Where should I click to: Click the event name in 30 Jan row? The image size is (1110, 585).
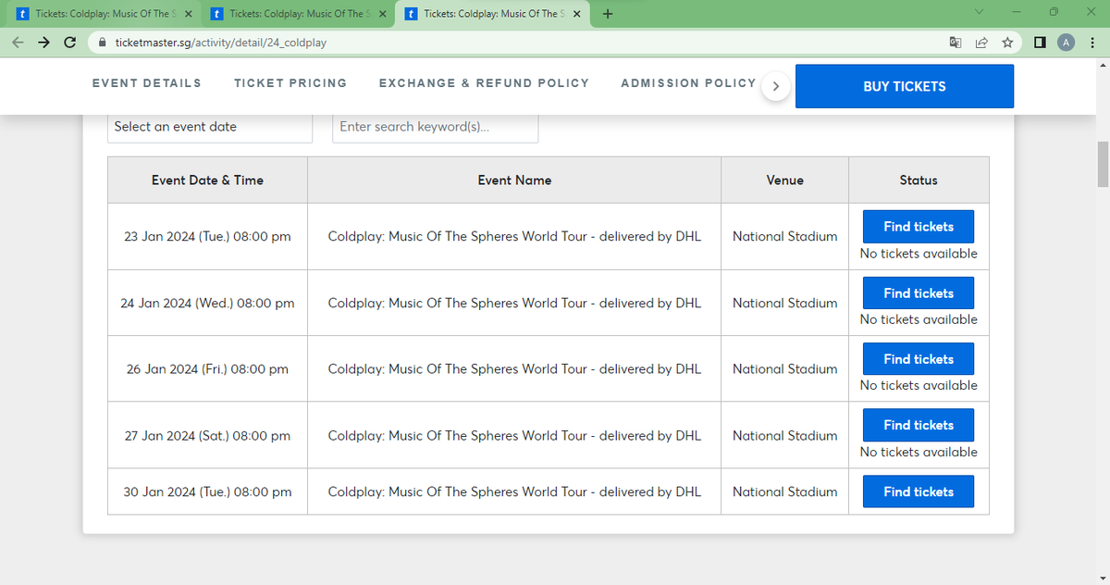point(514,492)
